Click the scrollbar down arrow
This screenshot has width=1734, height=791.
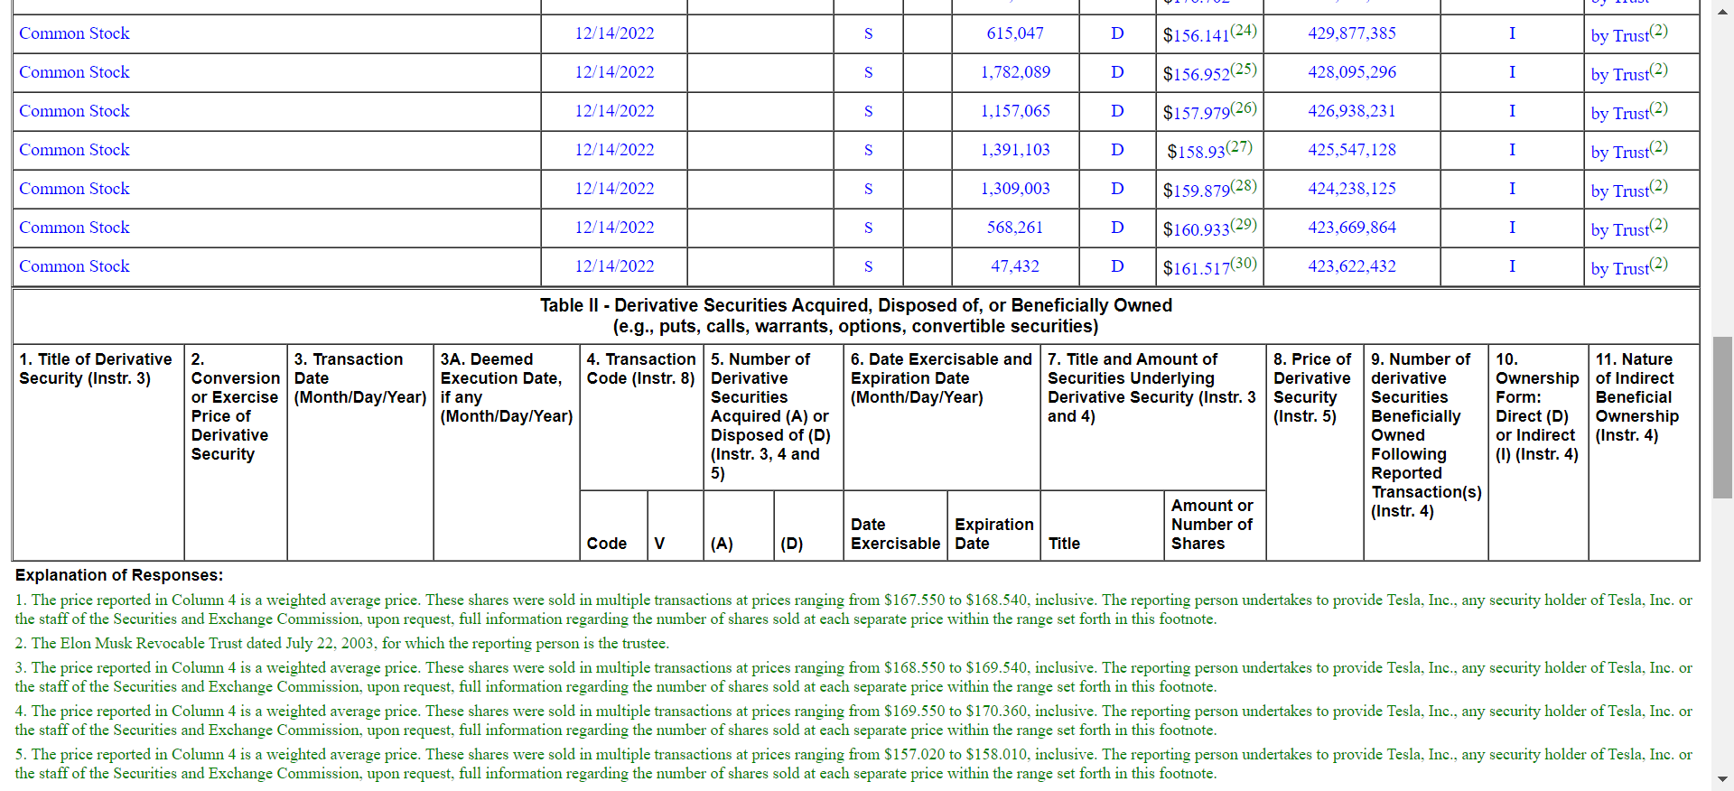tap(1722, 779)
